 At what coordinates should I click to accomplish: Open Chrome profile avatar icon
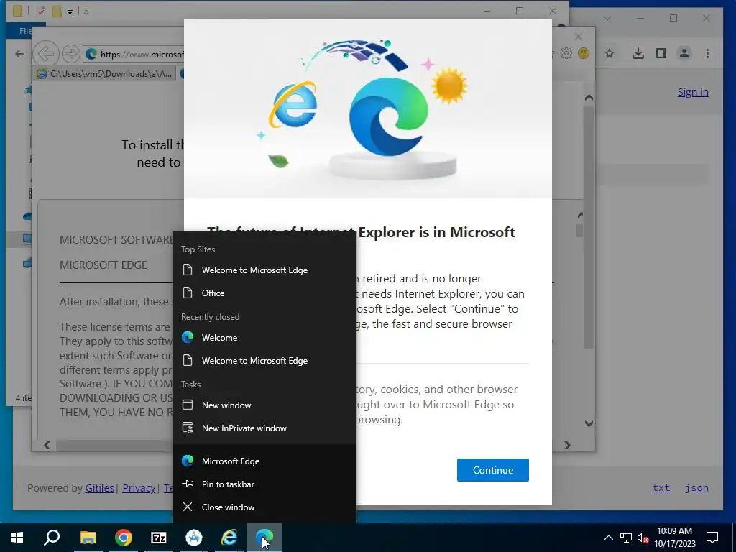pos(684,53)
